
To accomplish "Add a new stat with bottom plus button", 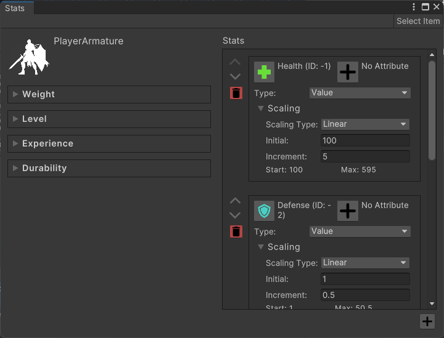I will (x=427, y=321).
